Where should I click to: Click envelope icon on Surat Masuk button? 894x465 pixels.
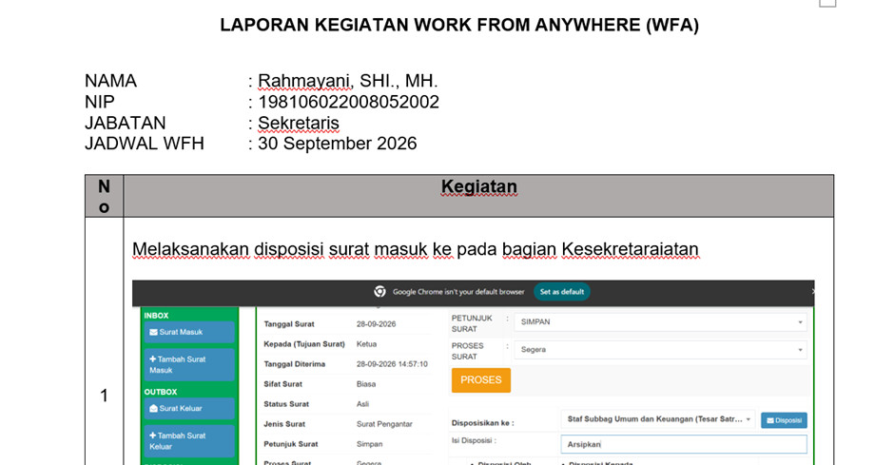coord(153,332)
